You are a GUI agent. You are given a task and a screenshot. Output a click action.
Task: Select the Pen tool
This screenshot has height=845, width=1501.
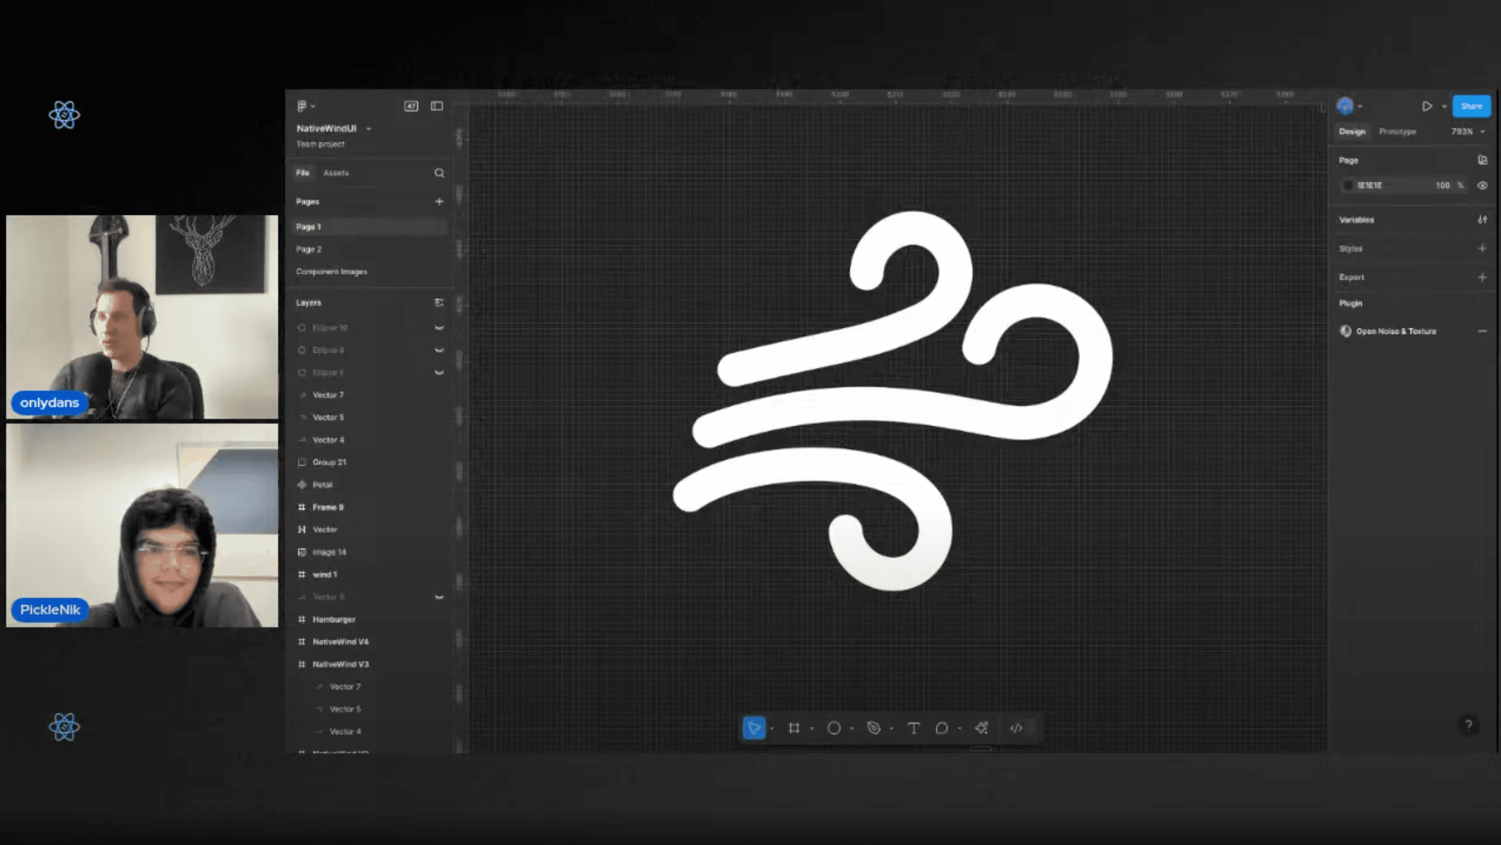pyautogui.click(x=874, y=728)
